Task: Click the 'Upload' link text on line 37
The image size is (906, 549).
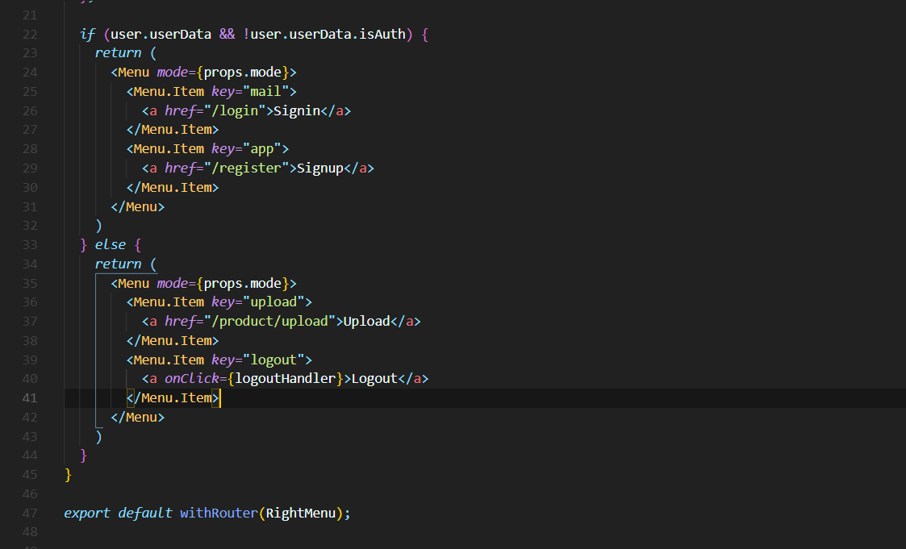Action: pos(367,321)
